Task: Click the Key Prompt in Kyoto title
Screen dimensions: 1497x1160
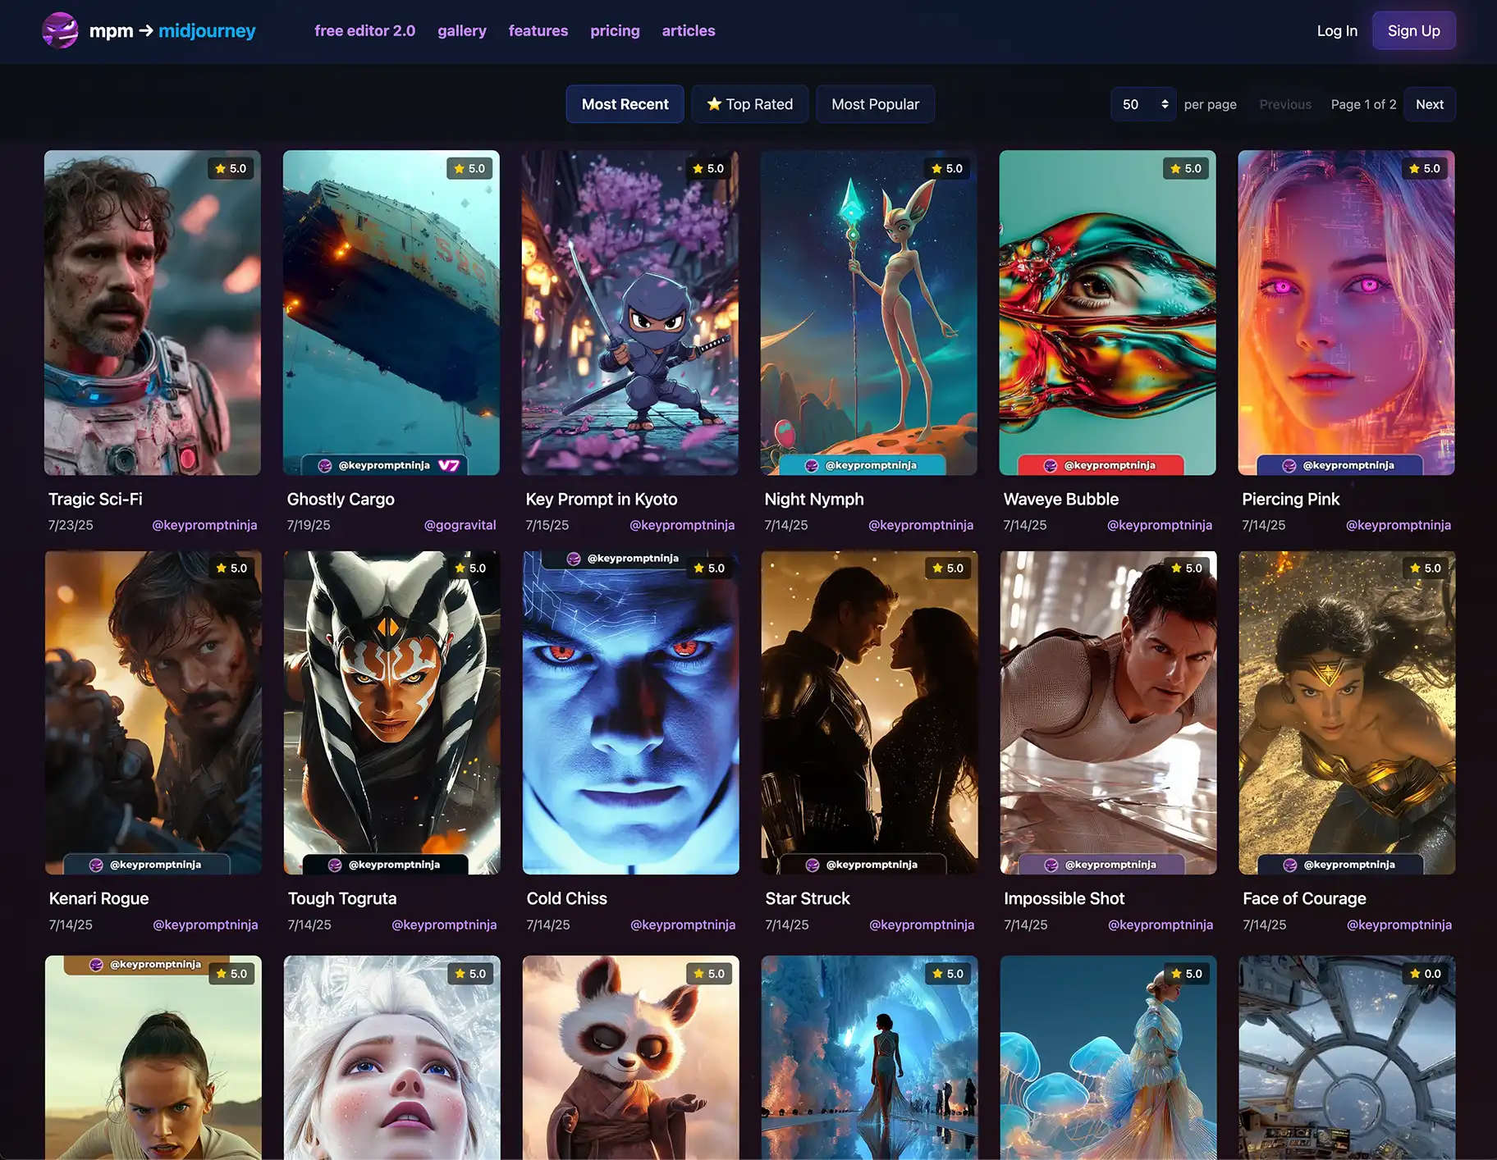Action: [x=602, y=499]
